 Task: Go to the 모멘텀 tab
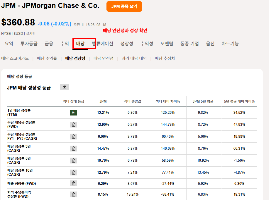pyautogui.click(x=167, y=44)
